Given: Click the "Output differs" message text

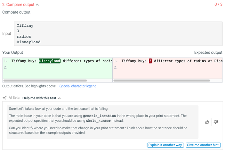Looking at the screenshot, I should click(x=29, y=86).
